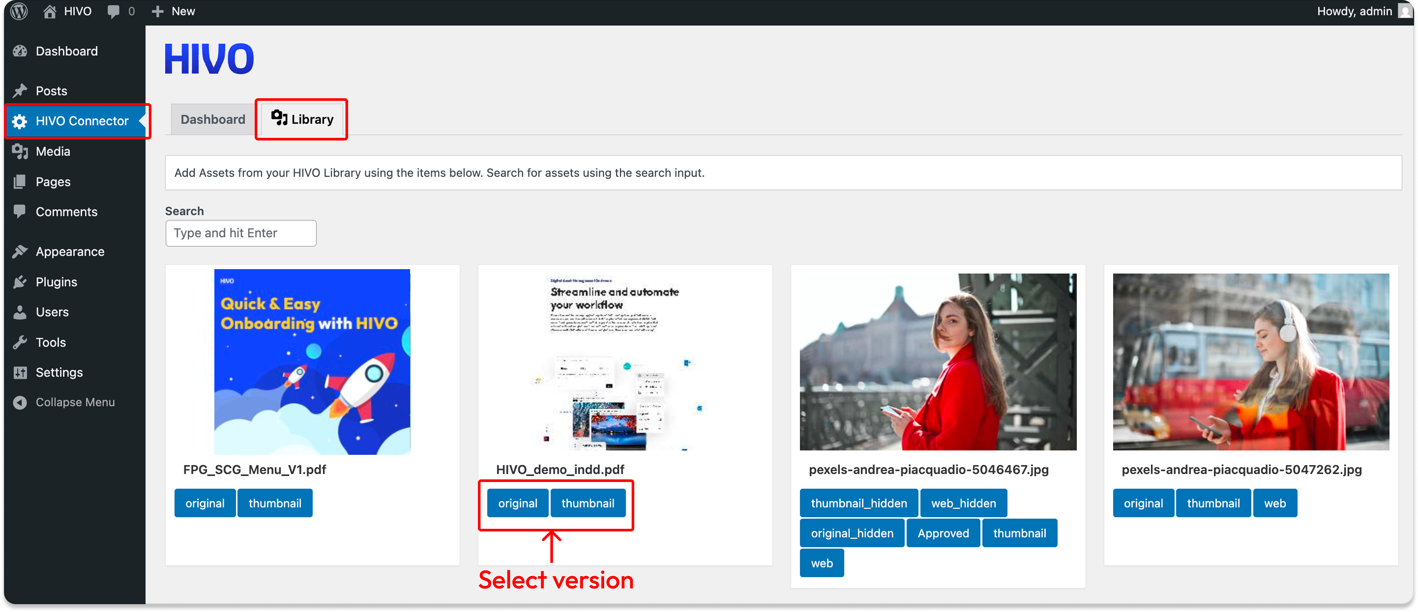
Task: Click the Approved version button
Action: (943, 533)
